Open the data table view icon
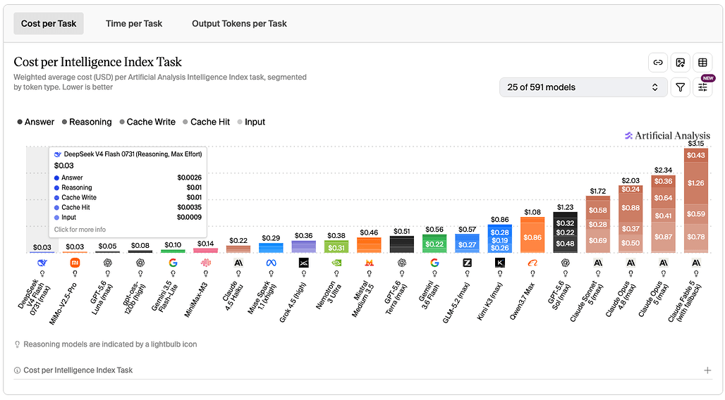725x400 pixels. pyautogui.click(x=702, y=63)
